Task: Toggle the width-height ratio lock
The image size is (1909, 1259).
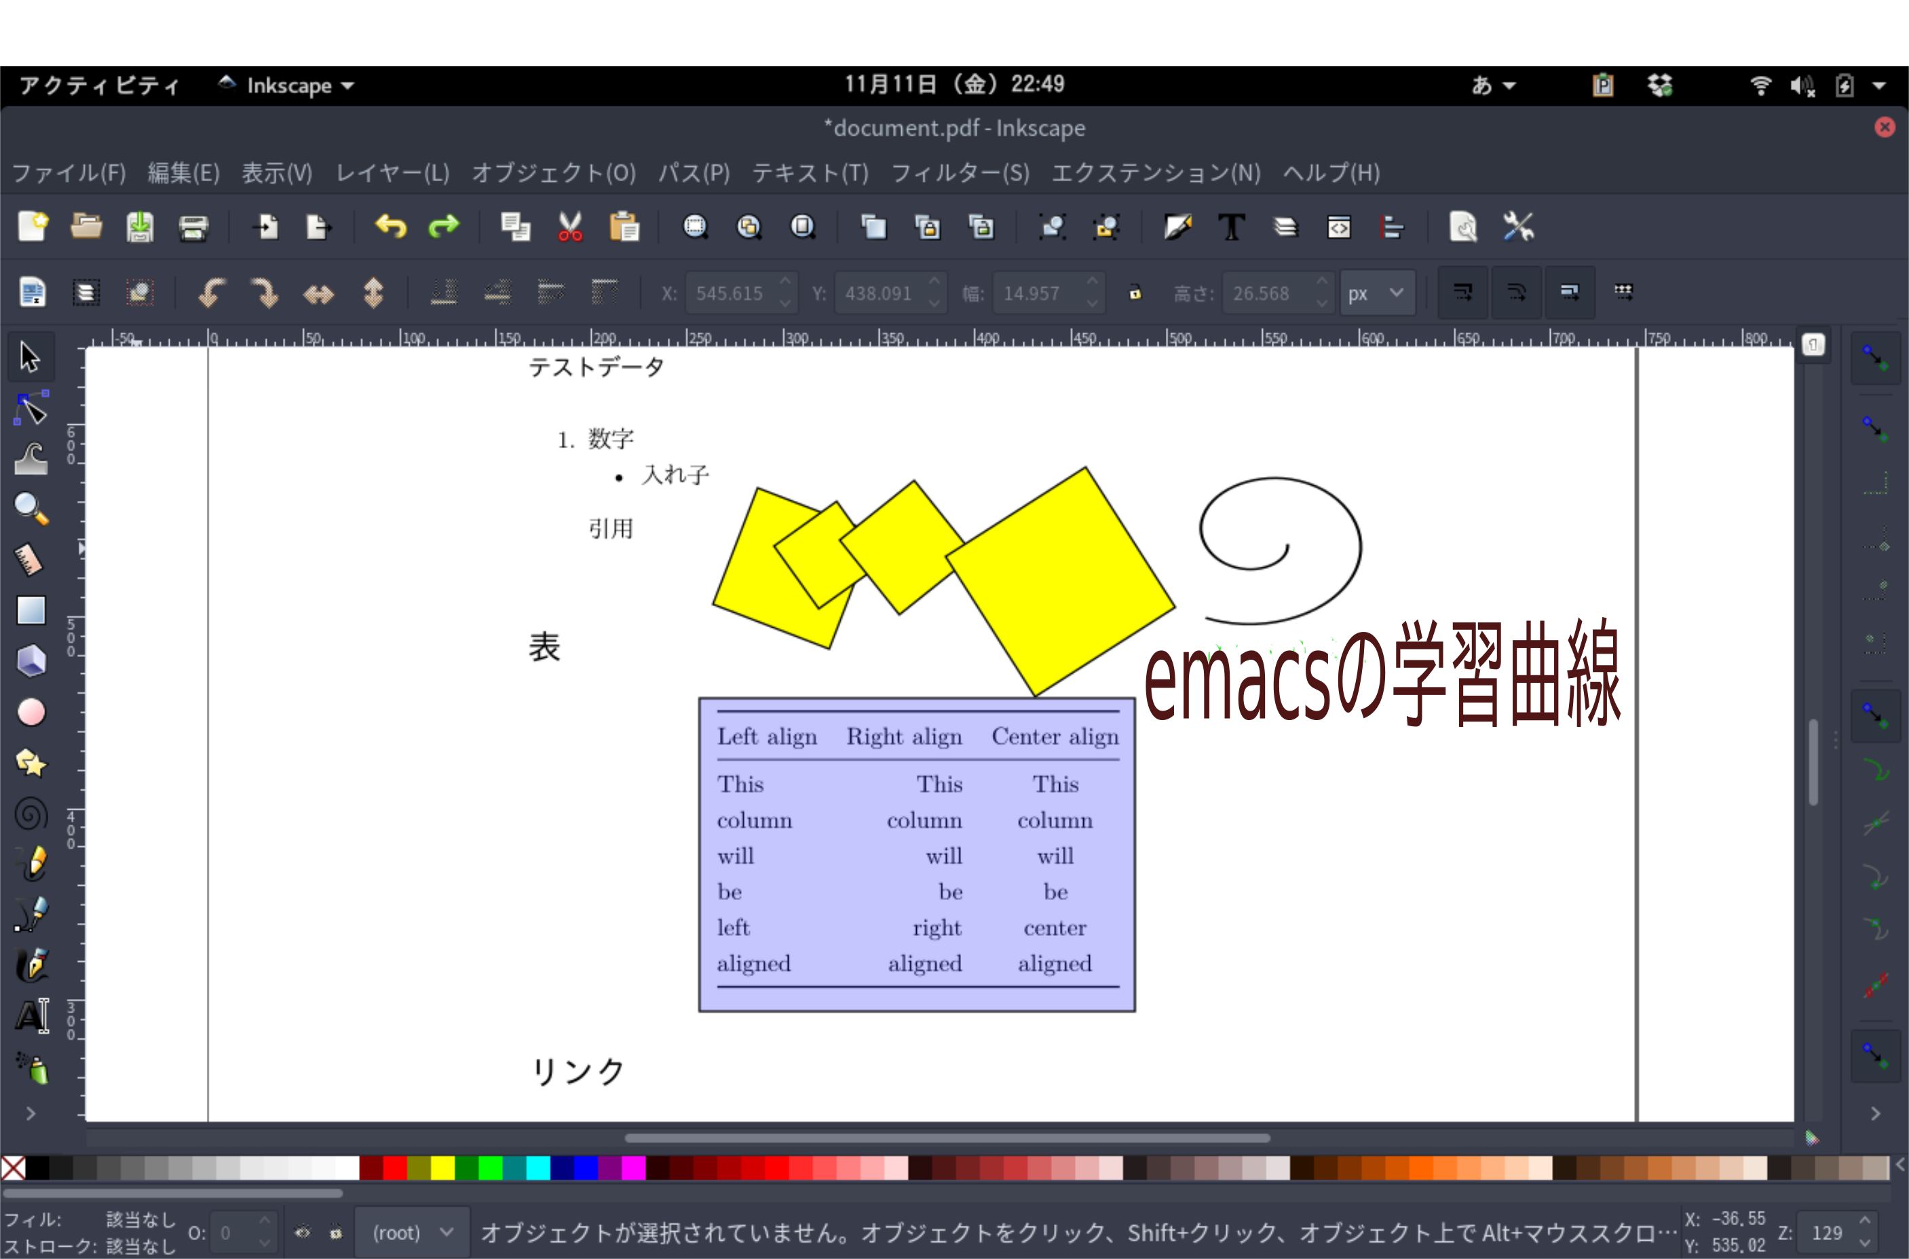Action: click(x=1134, y=293)
